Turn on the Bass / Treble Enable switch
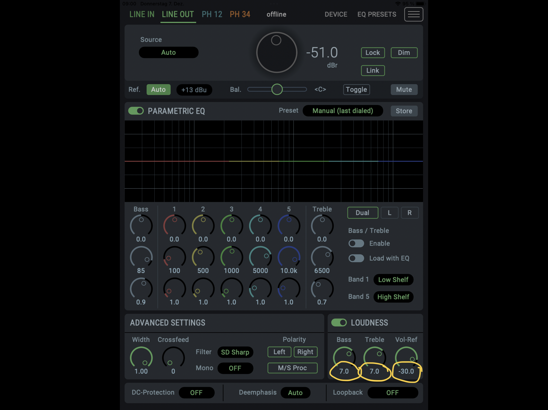The width and height of the screenshot is (548, 410). pos(356,243)
